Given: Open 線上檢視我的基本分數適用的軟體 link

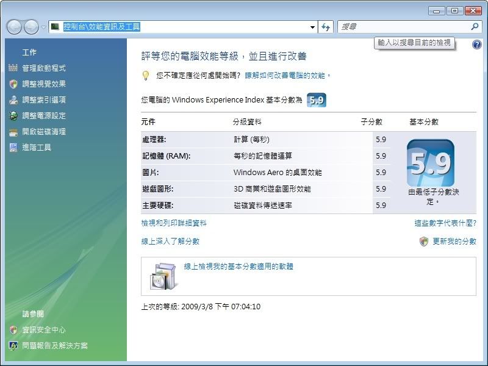Looking at the screenshot, I should [x=239, y=267].
